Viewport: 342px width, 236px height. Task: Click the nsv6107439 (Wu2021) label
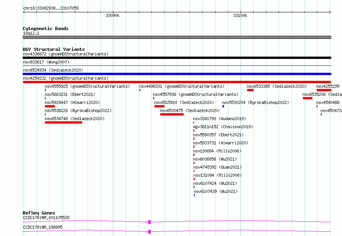(216, 191)
